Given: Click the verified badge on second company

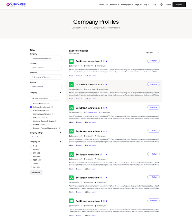Looking at the screenshot, I should (101, 85).
